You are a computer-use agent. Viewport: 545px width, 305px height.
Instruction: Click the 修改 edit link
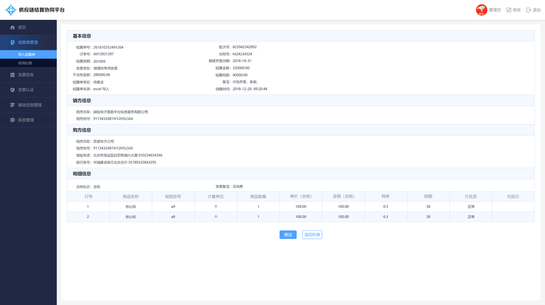coord(514,10)
